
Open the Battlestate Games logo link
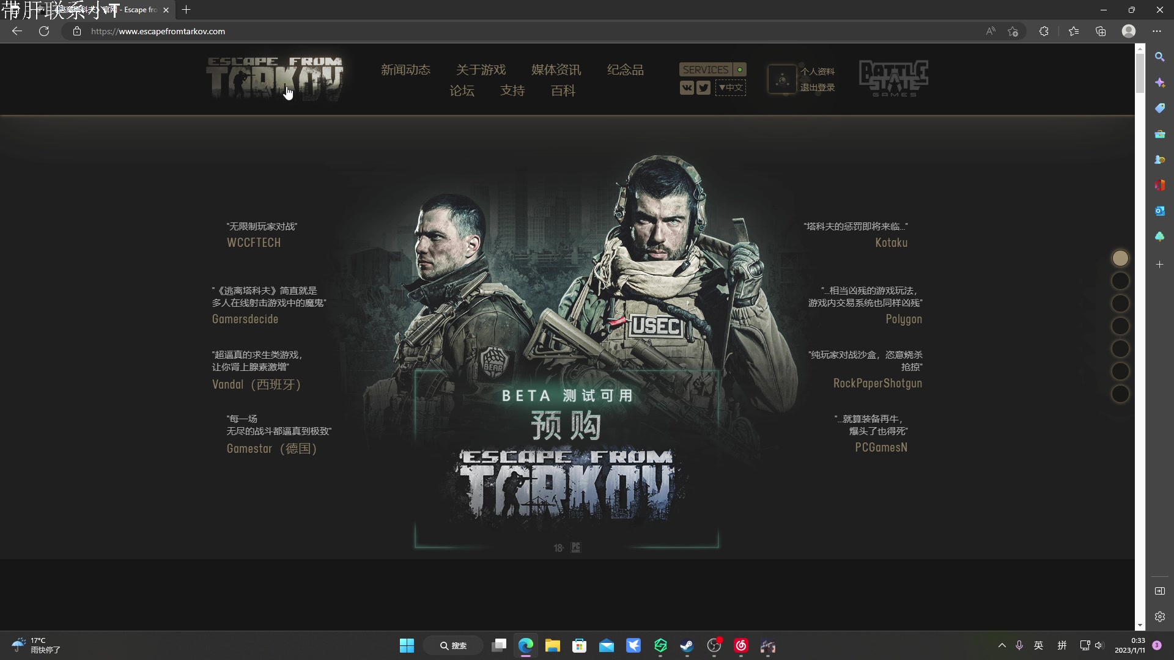click(893, 78)
